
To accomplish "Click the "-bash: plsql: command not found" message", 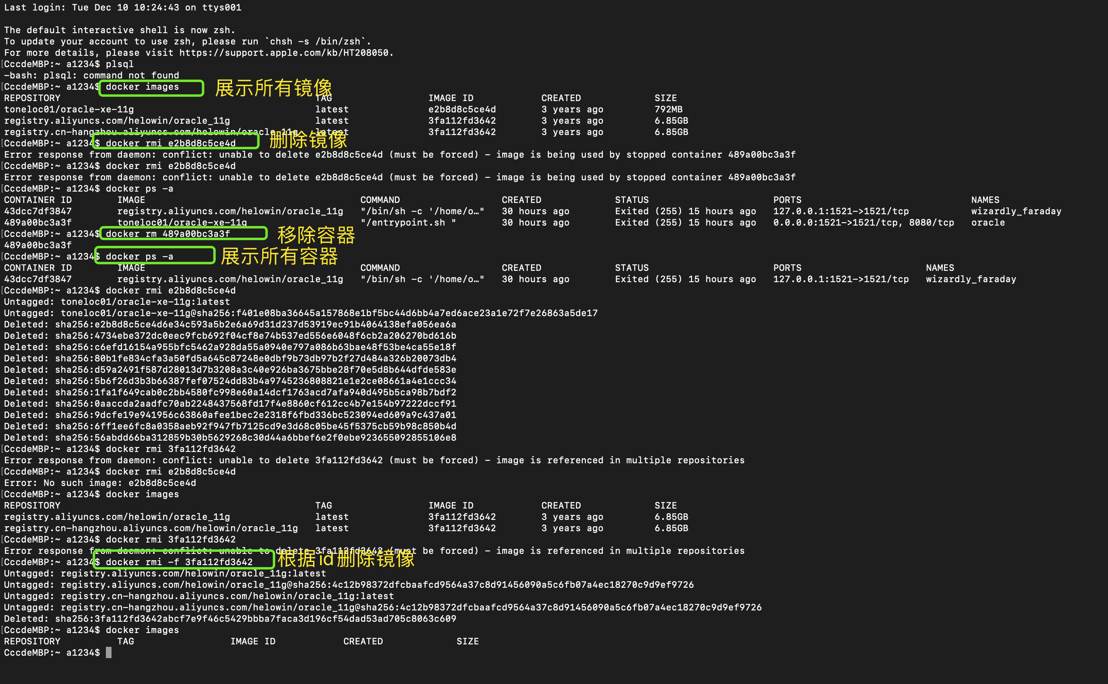I will [x=92, y=75].
